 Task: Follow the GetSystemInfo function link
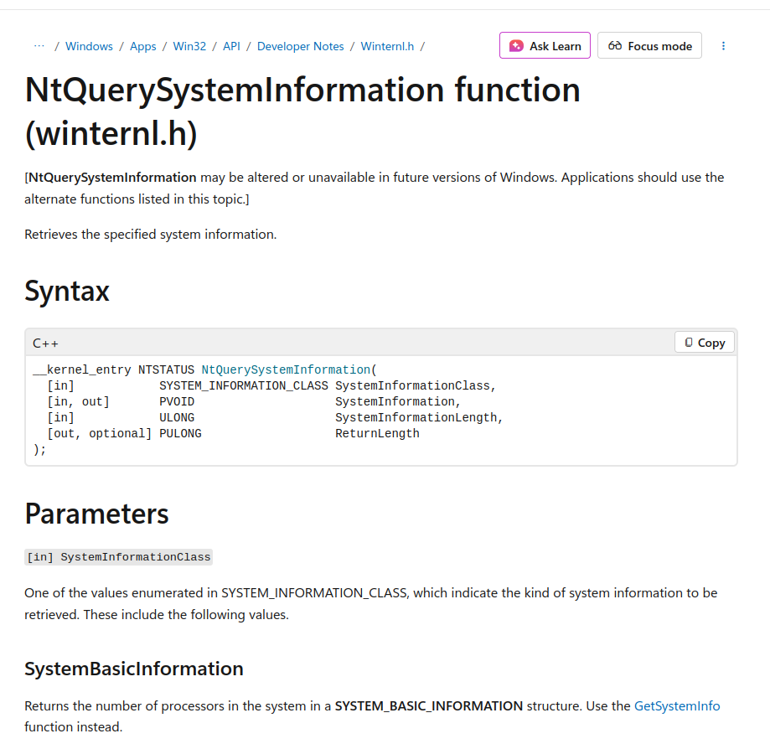676,705
